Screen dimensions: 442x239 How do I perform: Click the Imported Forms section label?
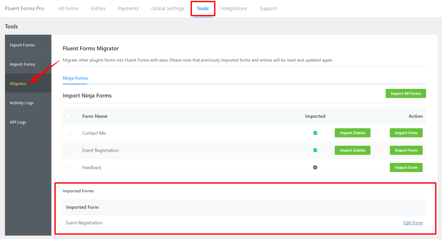click(78, 191)
